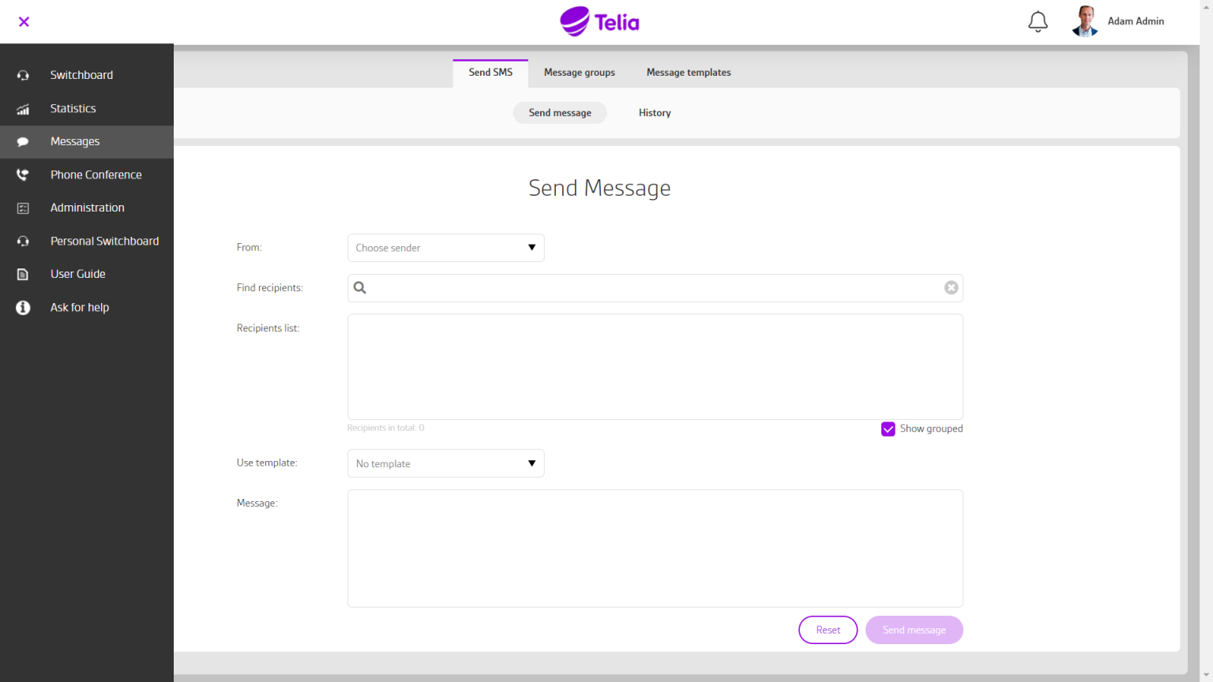Image resolution: width=1213 pixels, height=682 pixels.
Task: Open the Choose sender dropdown
Action: (x=445, y=247)
